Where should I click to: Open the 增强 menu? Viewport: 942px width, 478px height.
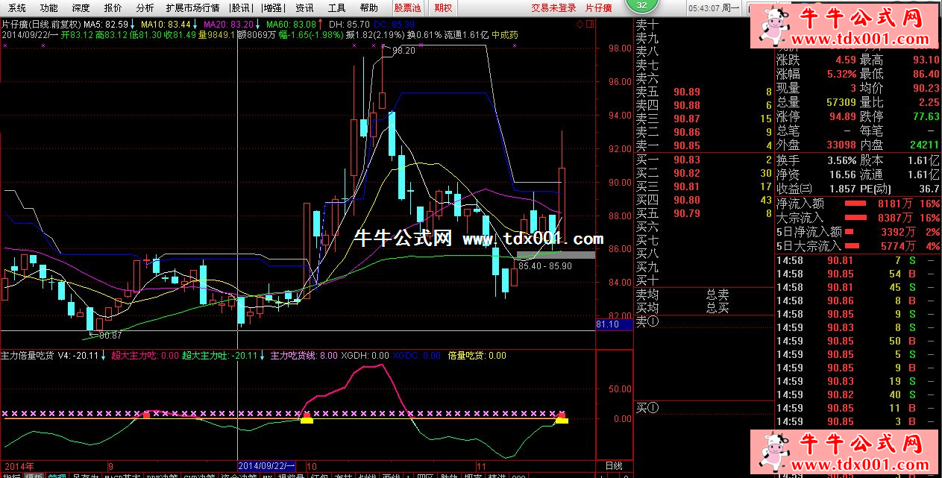[x=273, y=7]
